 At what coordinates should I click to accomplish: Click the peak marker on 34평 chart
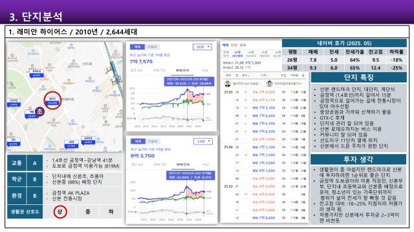point(187,187)
